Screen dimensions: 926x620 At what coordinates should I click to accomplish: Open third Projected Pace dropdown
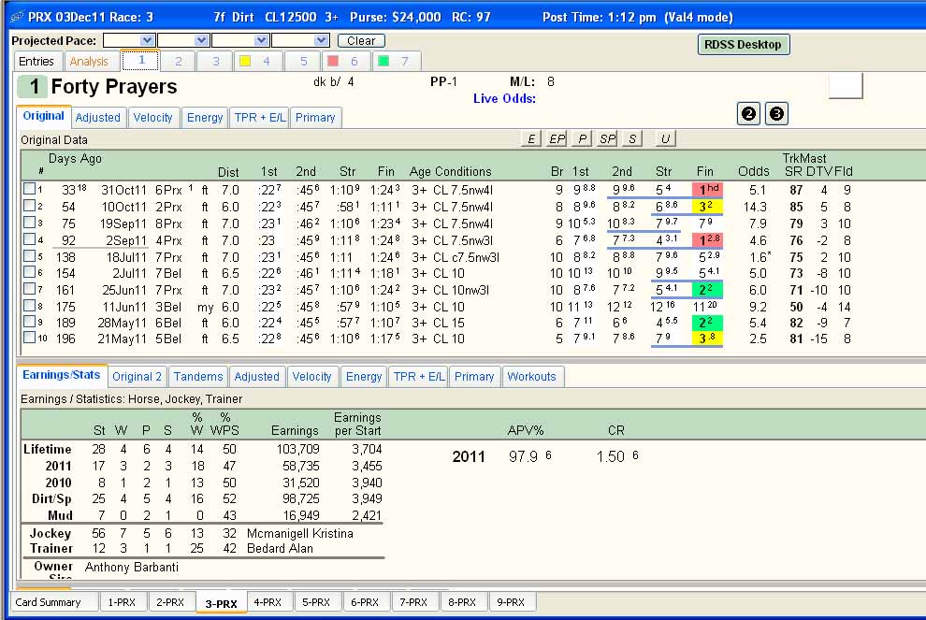tap(262, 40)
